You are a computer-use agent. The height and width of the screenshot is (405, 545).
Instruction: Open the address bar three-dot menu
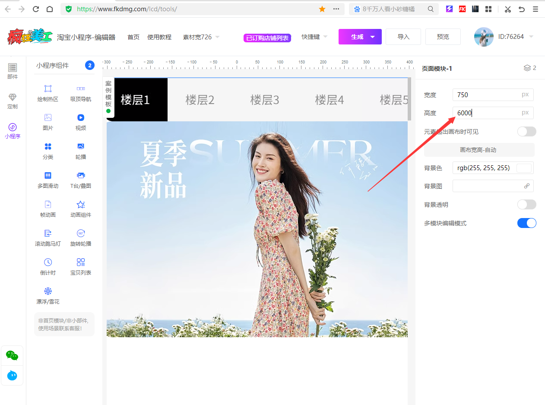tap(336, 9)
